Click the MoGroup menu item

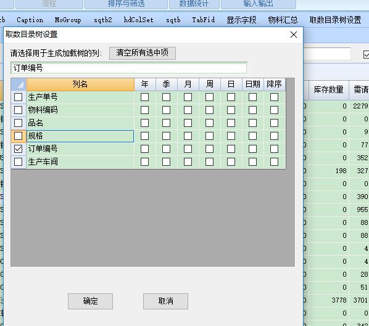pos(68,20)
